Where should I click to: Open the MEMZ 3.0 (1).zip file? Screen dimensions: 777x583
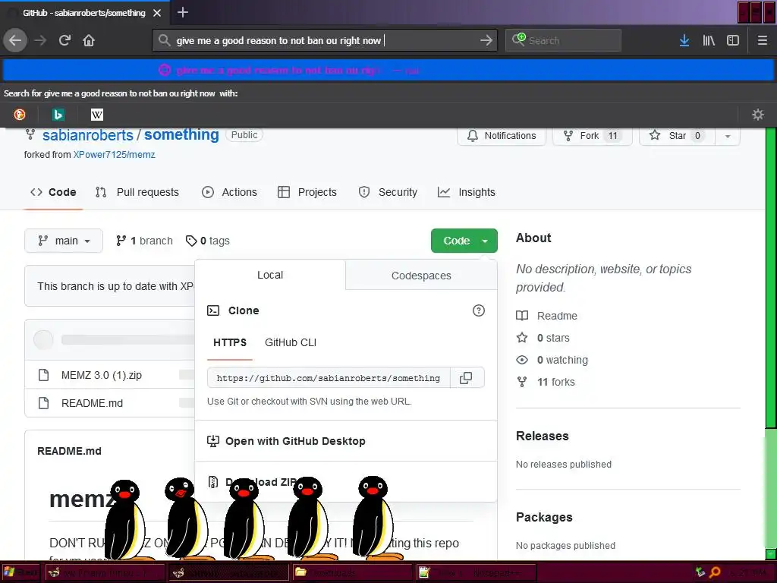pos(102,375)
